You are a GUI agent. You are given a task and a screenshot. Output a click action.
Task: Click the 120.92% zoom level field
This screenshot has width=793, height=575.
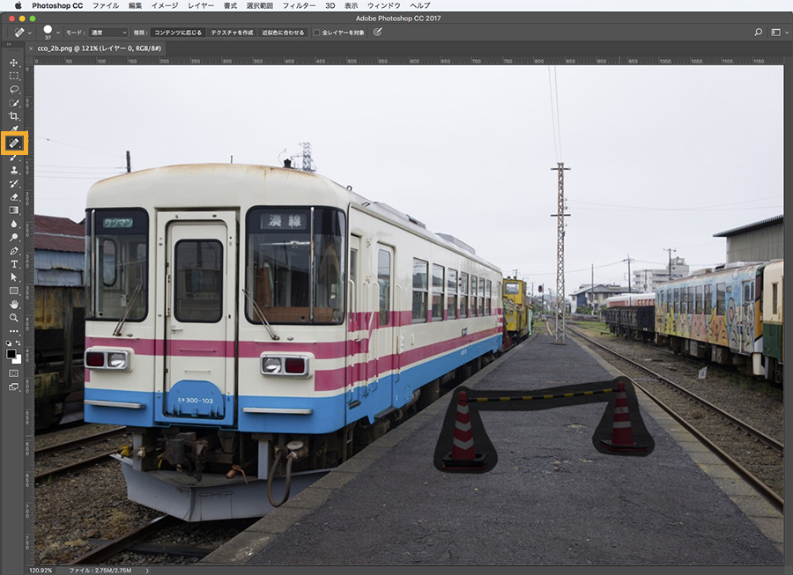[x=41, y=571]
